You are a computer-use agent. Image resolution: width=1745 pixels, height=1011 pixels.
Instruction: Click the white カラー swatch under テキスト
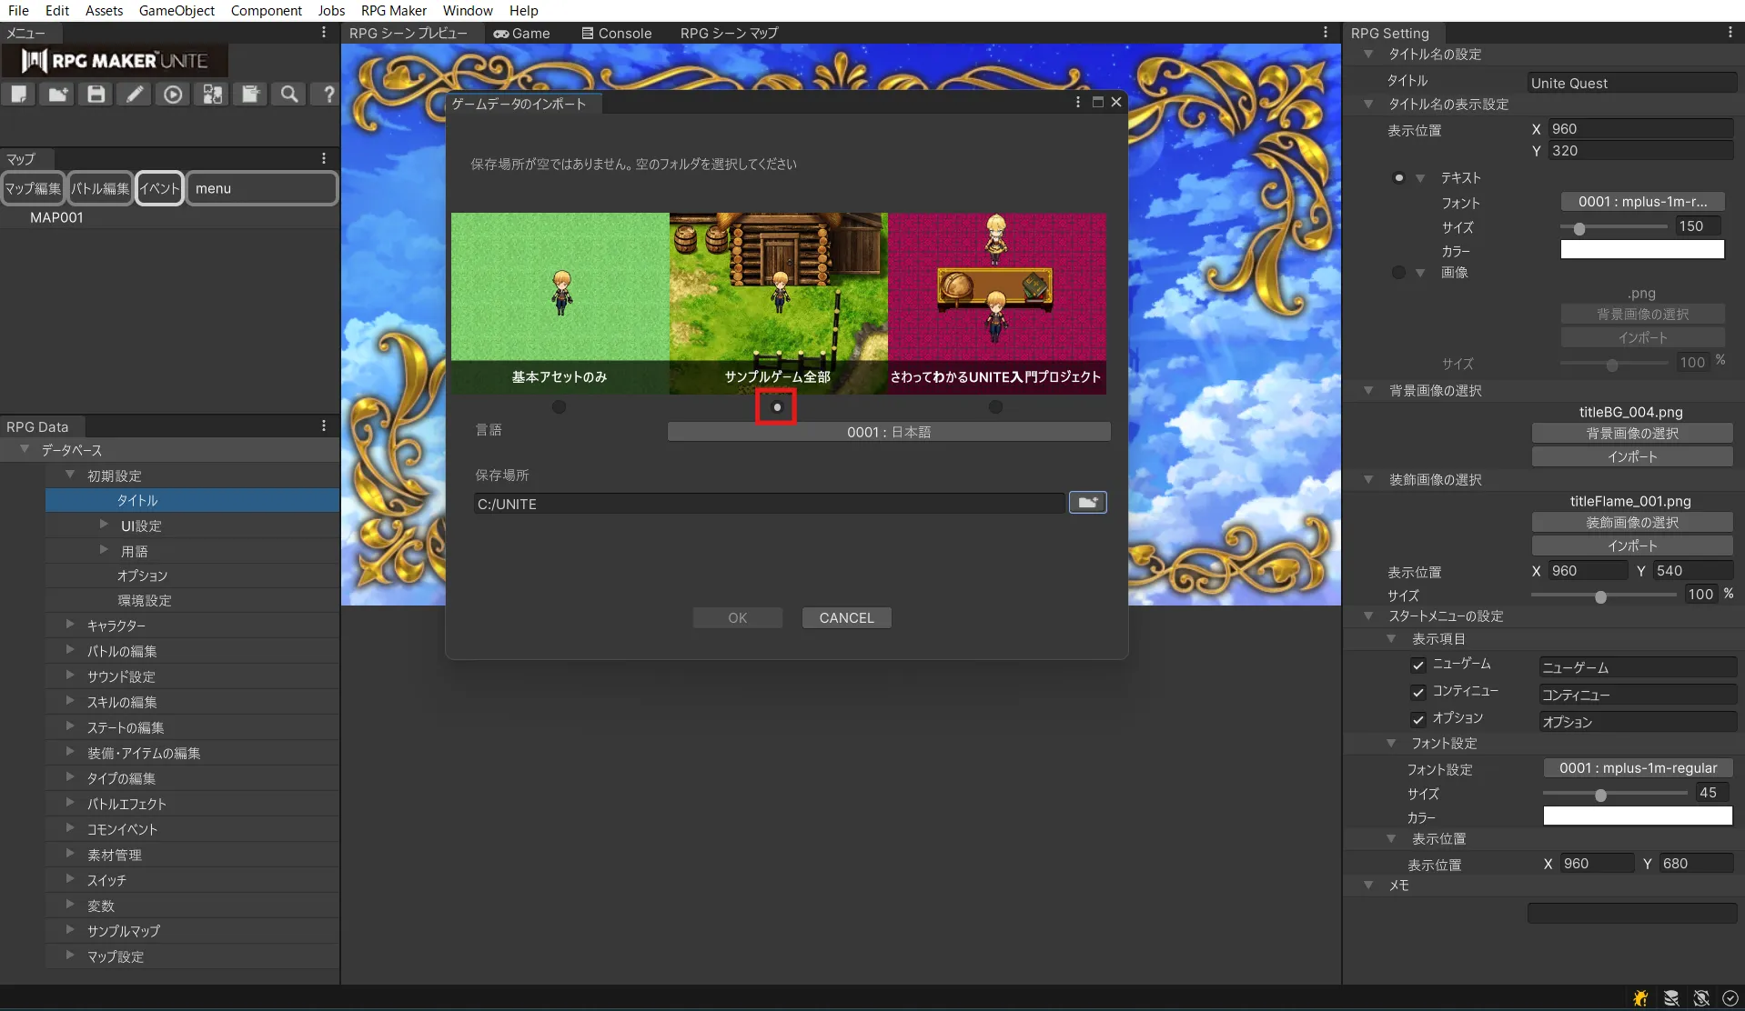click(1641, 250)
